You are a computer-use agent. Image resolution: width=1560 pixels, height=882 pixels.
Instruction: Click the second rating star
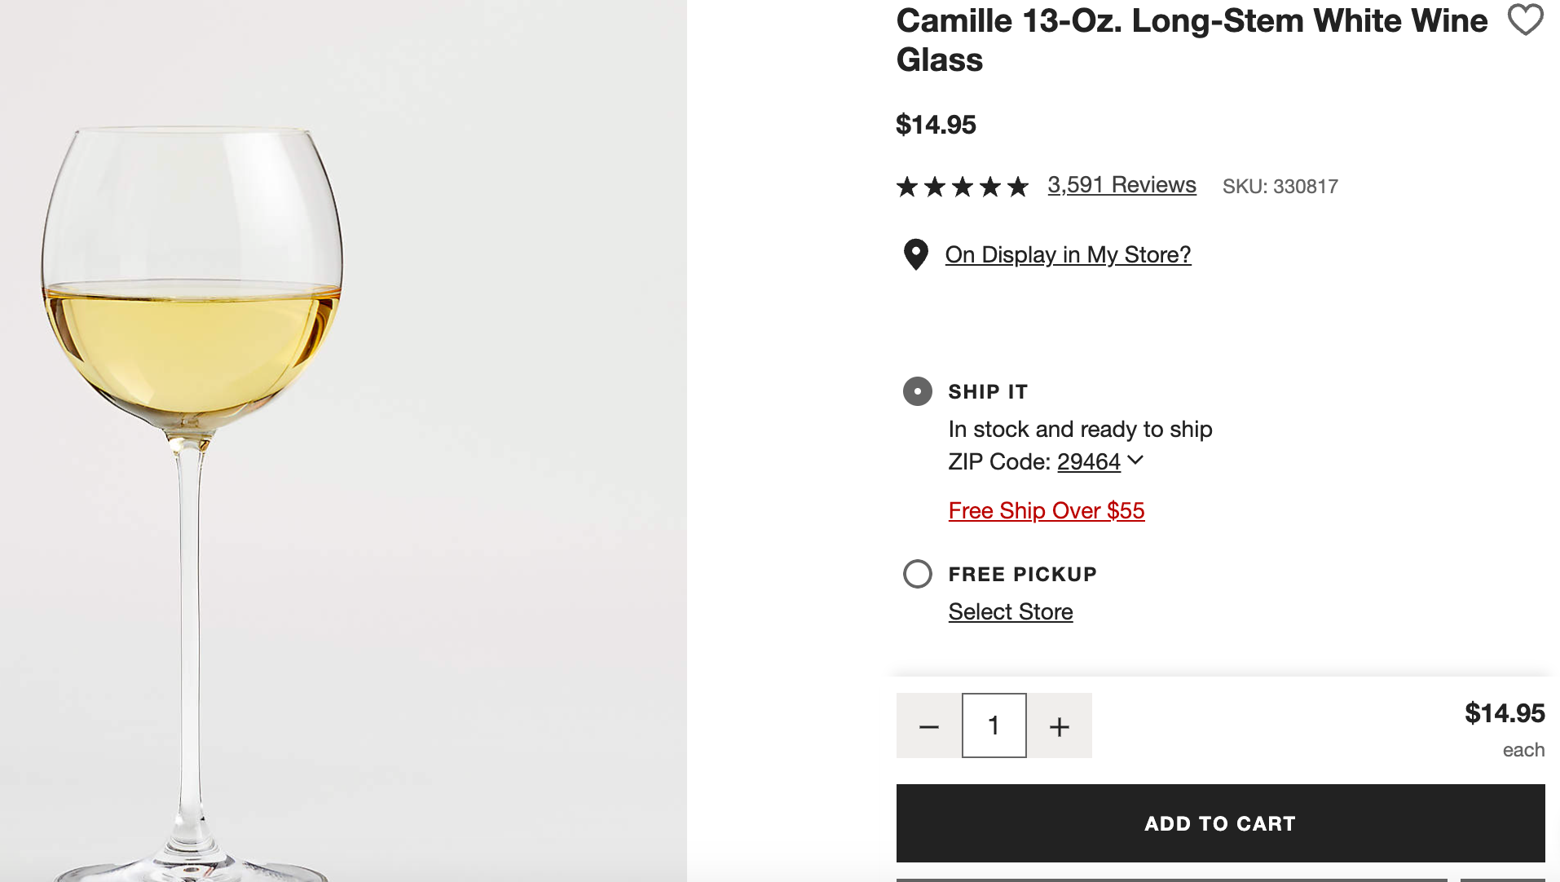[x=933, y=187]
